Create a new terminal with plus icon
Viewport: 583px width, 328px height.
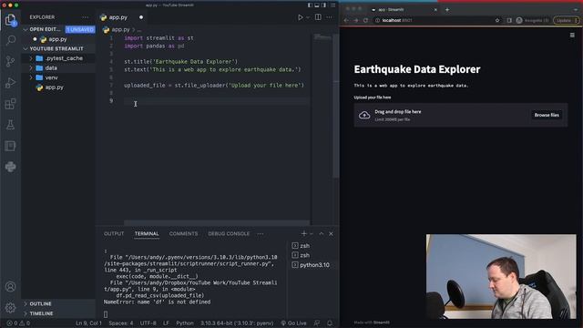click(x=303, y=233)
